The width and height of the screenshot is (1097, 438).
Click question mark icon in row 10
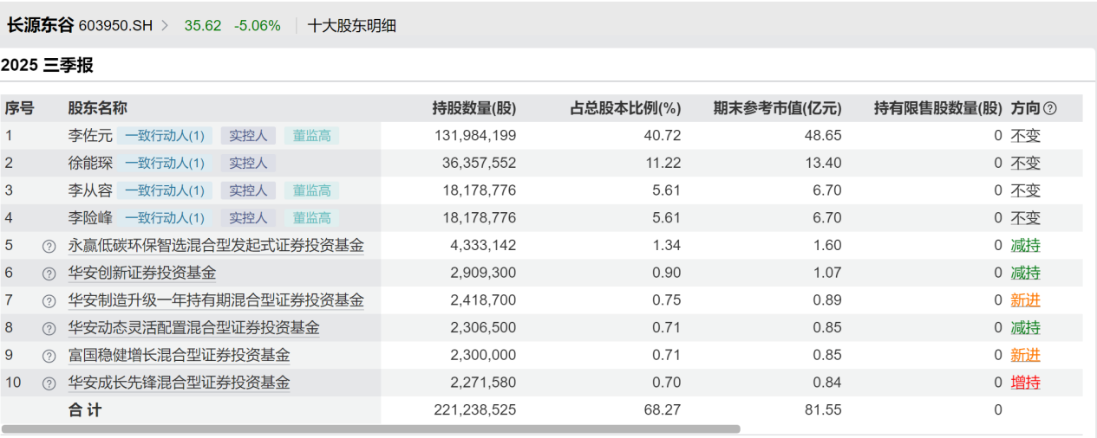49,383
